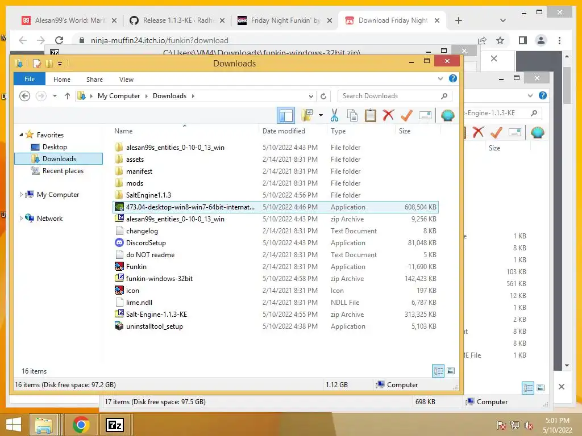
Task: Switch to Release 1.1.3-KE Chrome tab
Action: tap(177, 20)
